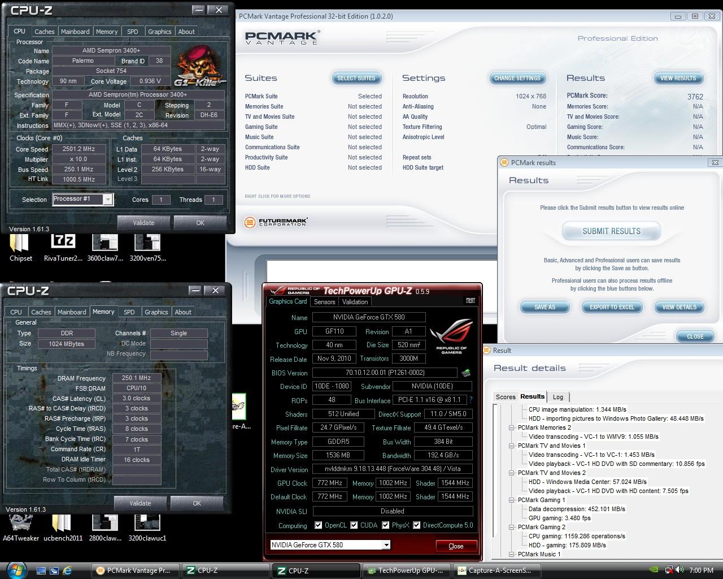723x579 pixels.
Task: Click the Save As button
Action: (545, 307)
